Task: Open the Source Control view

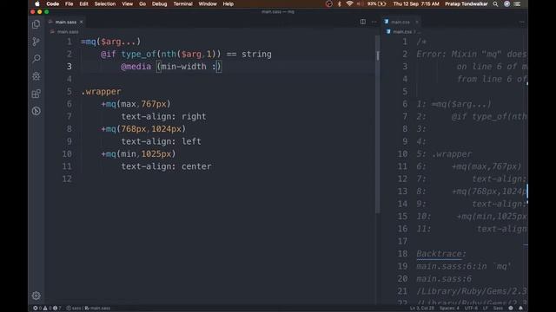Action: (36, 42)
